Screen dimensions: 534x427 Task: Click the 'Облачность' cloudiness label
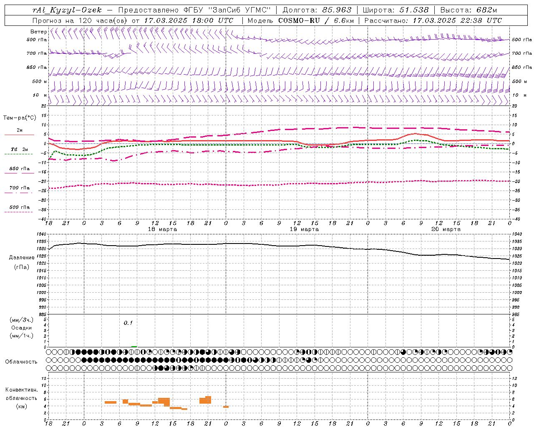(x=21, y=362)
